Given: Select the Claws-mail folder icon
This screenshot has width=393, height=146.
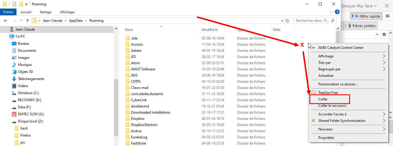Looking at the screenshot, I should click(x=127, y=88).
